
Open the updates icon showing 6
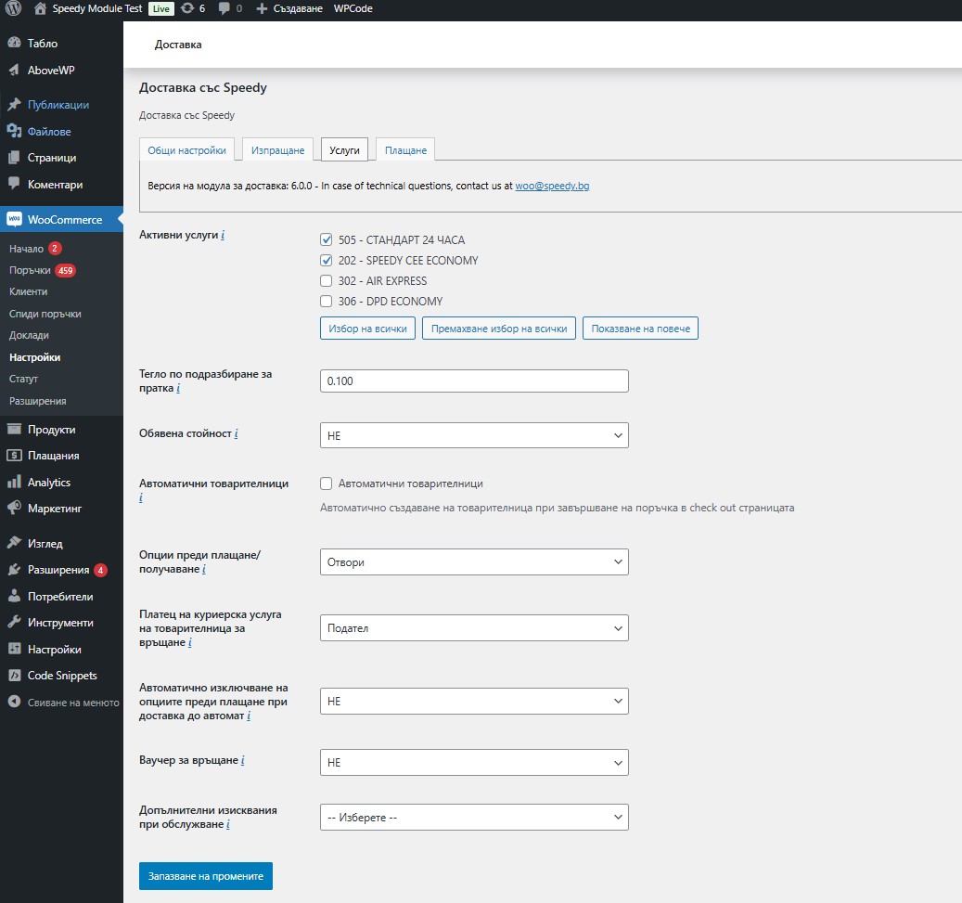coord(188,8)
